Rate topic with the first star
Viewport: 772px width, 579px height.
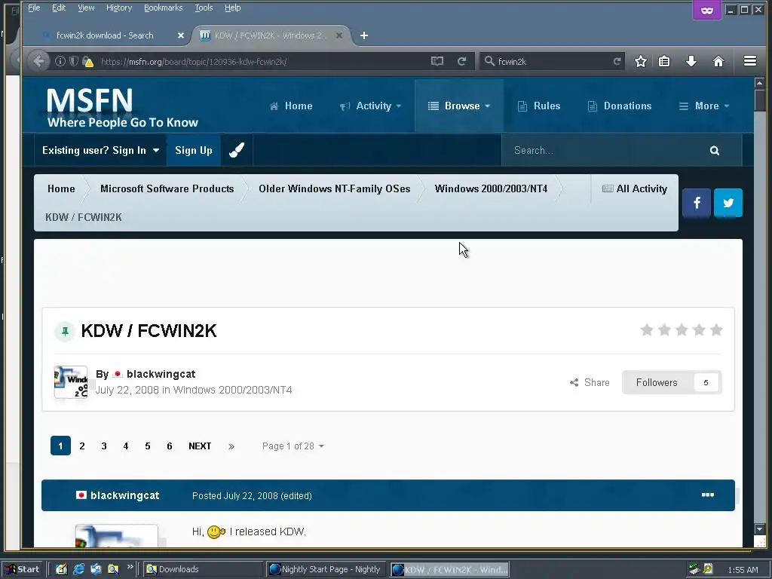pyautogui.click(x=647, y=330)
